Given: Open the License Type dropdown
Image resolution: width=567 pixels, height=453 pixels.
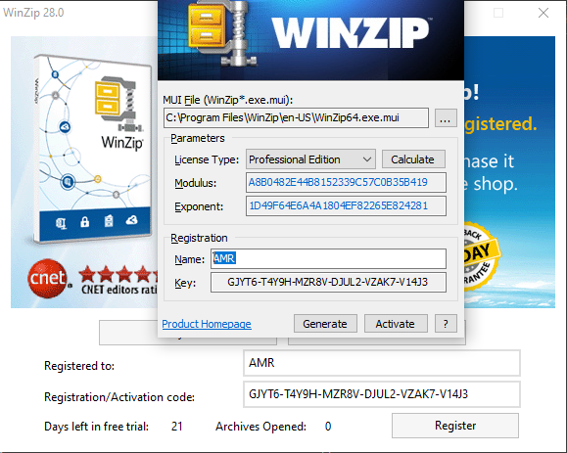Looking at the screenshot, I should [310, 159].
